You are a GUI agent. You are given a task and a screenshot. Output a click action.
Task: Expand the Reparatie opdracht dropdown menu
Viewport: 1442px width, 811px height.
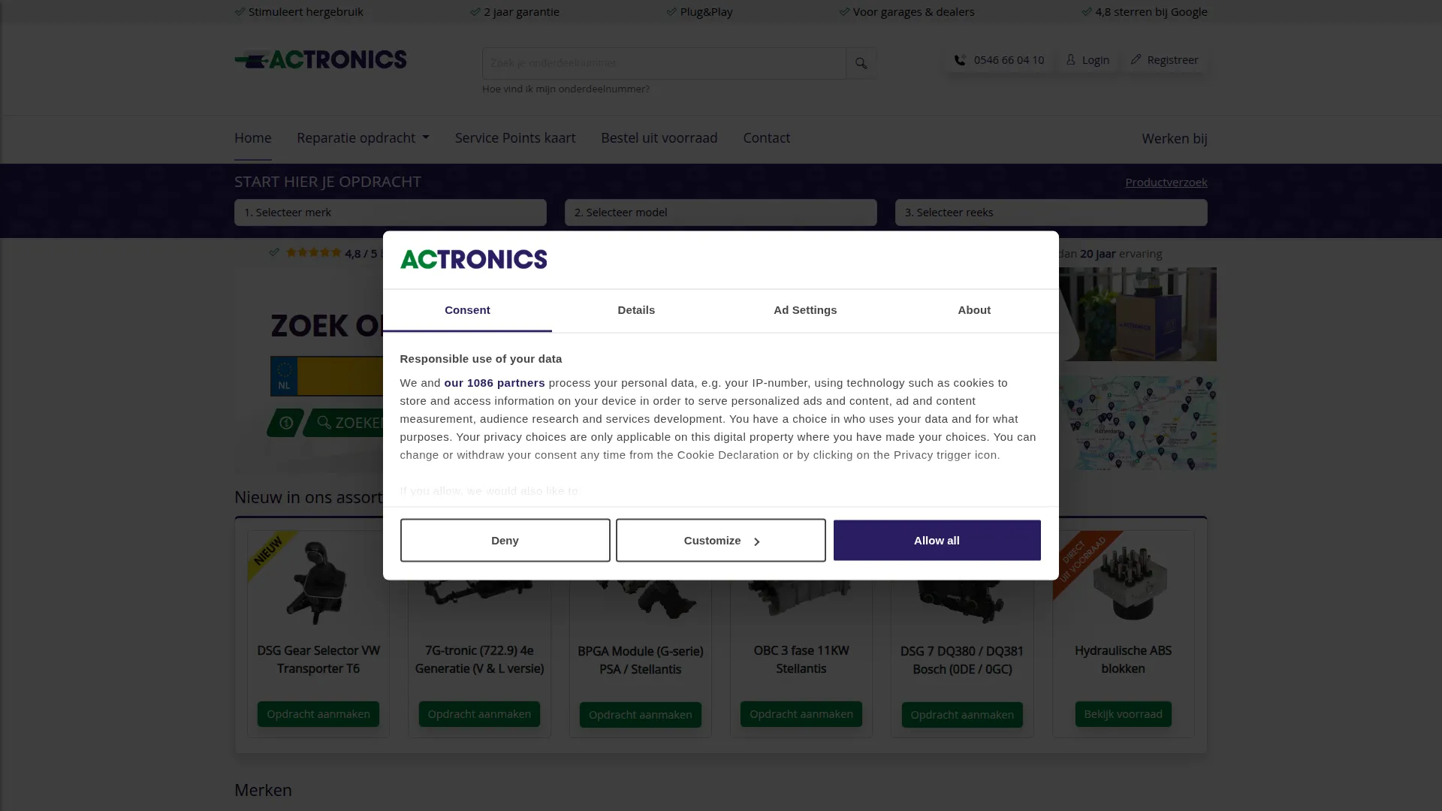click(x=363, y=138)
